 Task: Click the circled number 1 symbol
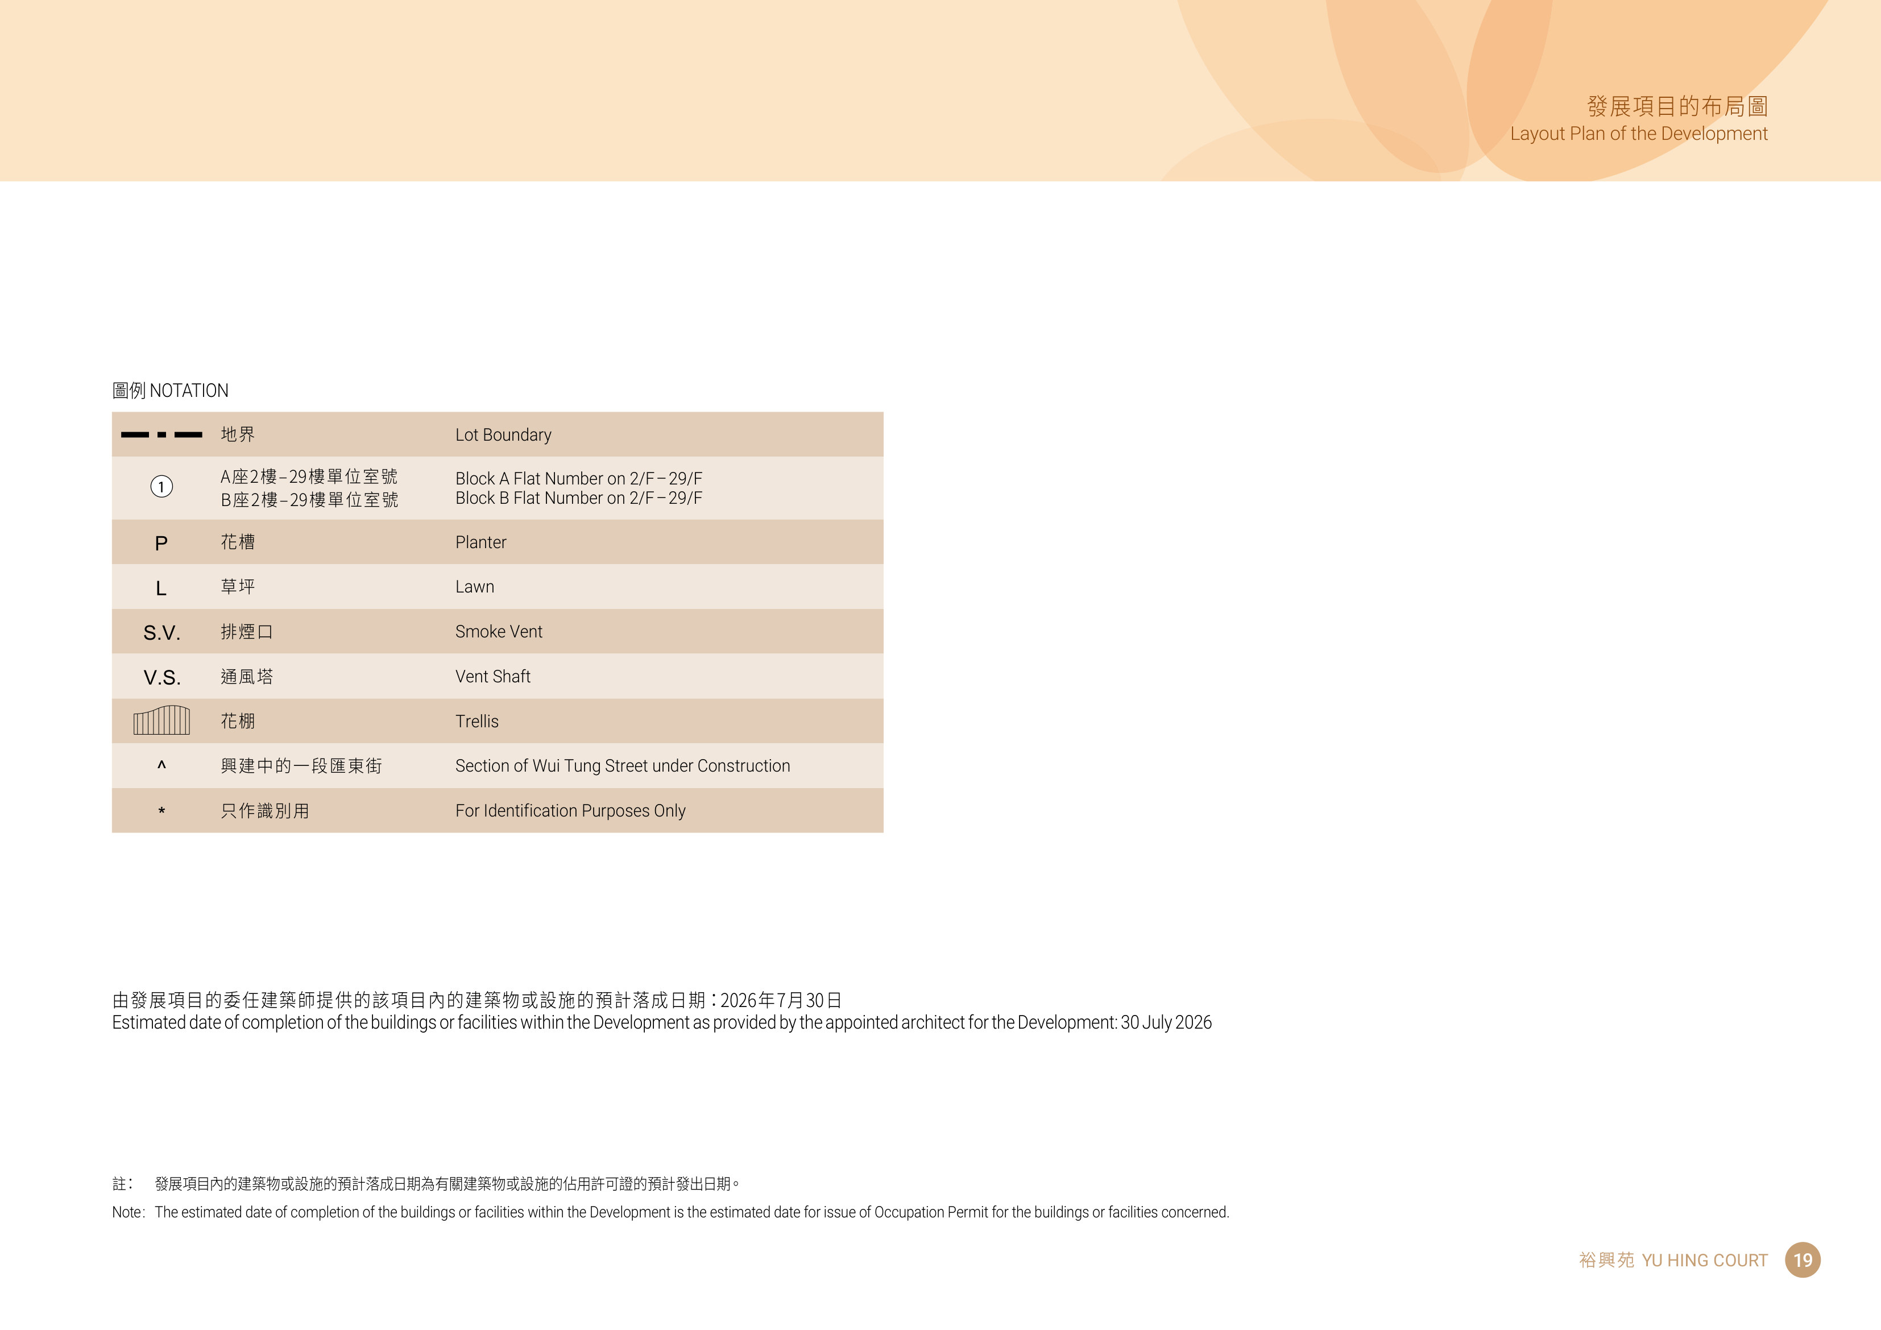[x=161, y=487]
